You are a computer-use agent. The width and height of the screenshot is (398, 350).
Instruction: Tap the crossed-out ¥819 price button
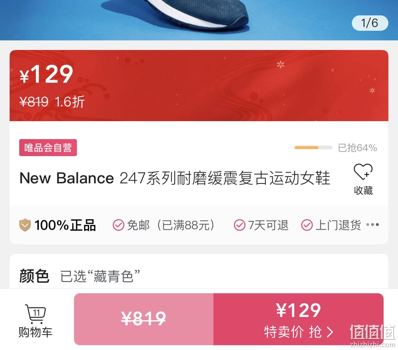[x=144, y=319]
